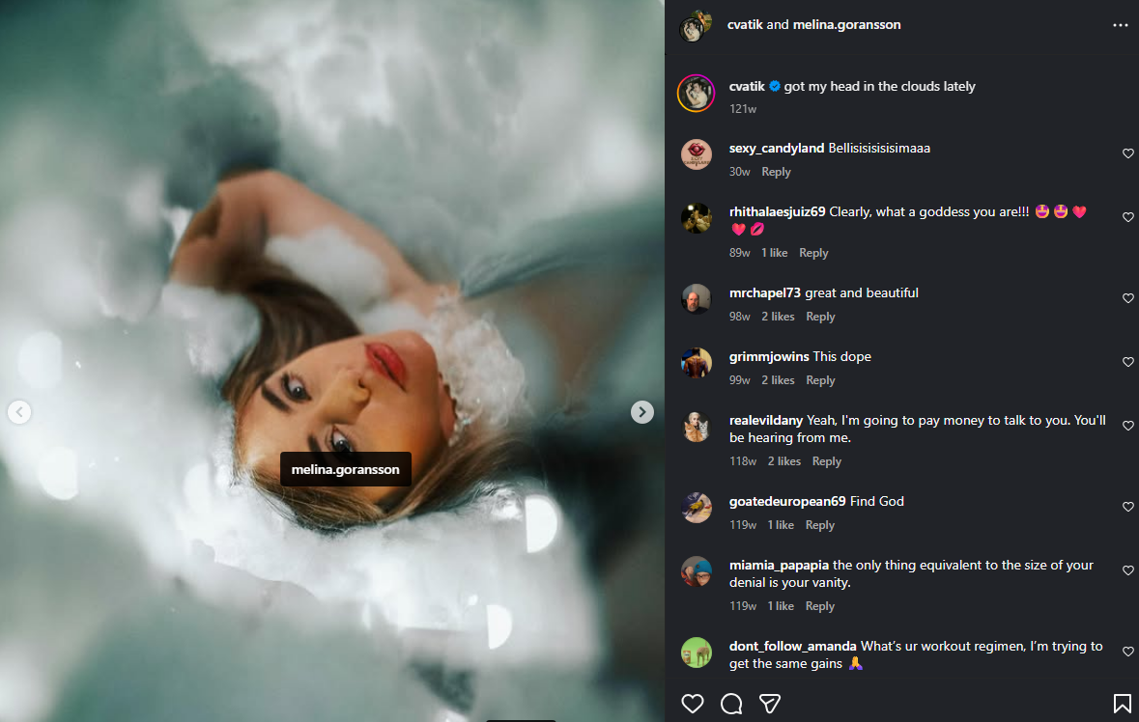
Task: Open grimmjowins profile avatar
Action: pyautogui.click(x=696, y=363)
